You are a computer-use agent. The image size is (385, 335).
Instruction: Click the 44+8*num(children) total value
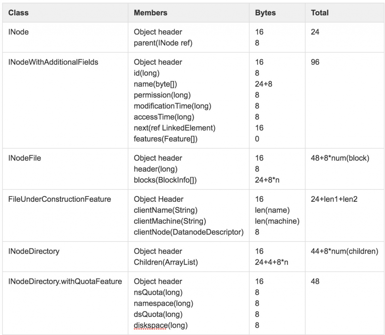click(345, 251)
